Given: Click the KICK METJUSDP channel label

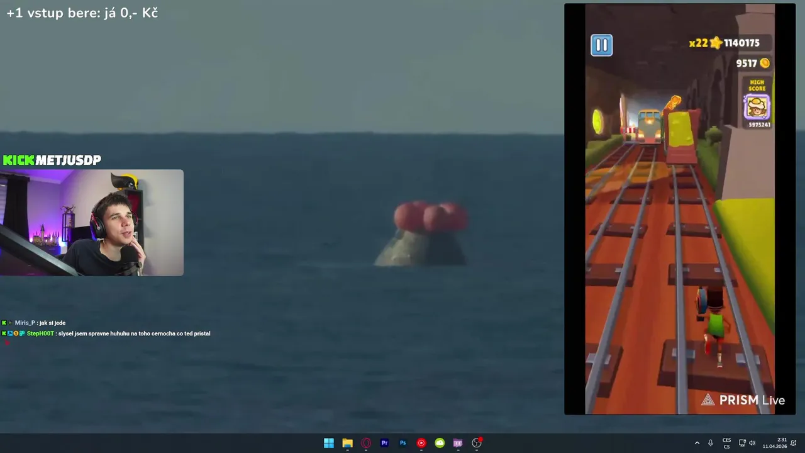Looking at the screenshot, I should [52, 160].
